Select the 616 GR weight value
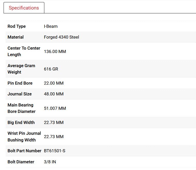This screenshot has width=196, height=170. [51, 69]
